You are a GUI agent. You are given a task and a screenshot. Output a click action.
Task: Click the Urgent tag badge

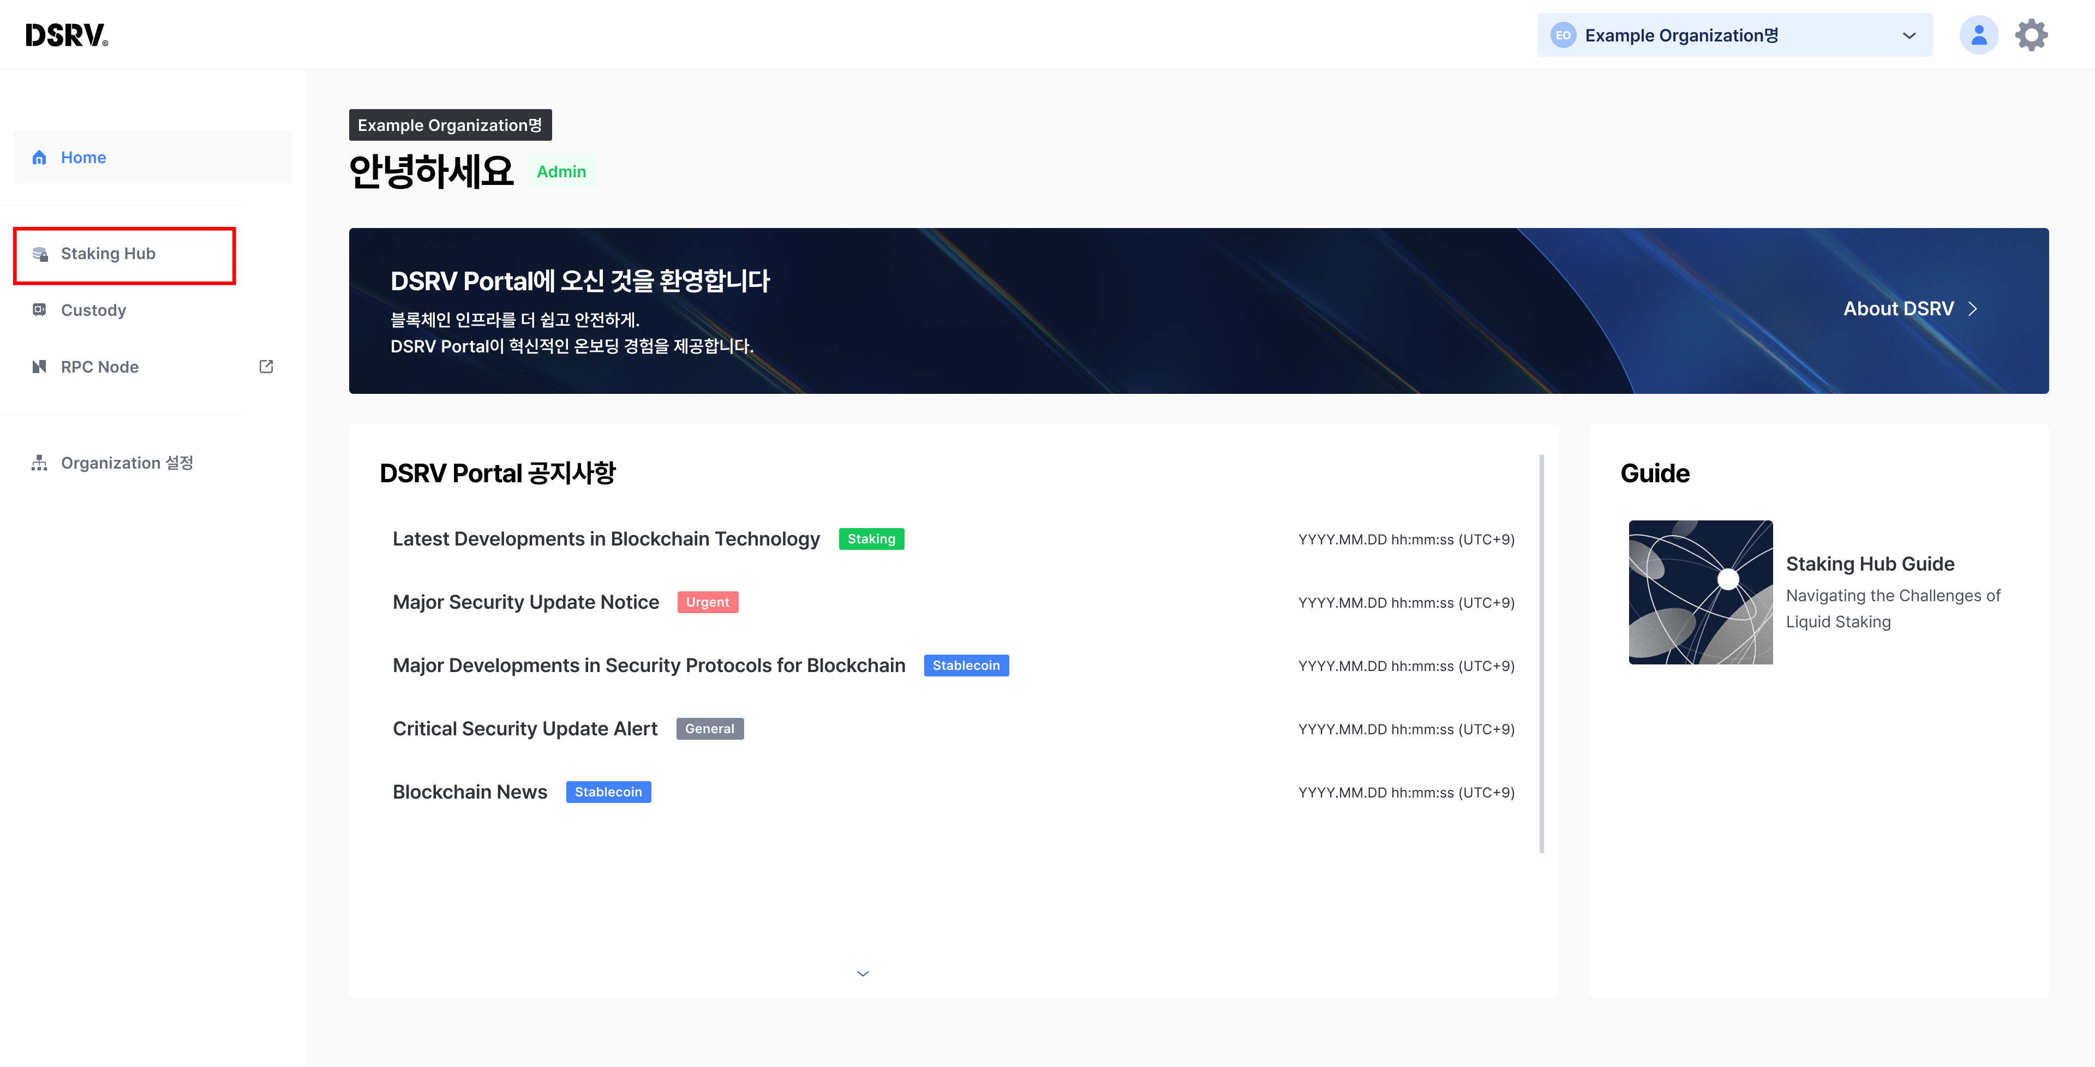point(707,602)
